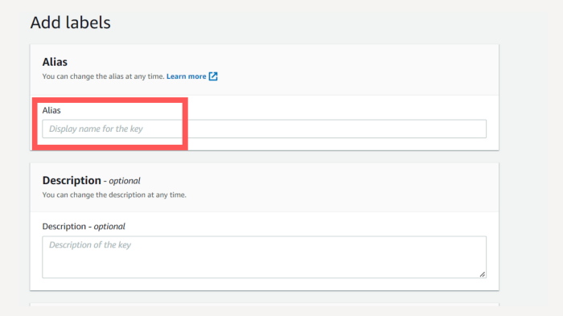The height and width of the screenshot is (316, 563).
Task: Select the 'Description - optional' section heading
Action: click(91, 180)
